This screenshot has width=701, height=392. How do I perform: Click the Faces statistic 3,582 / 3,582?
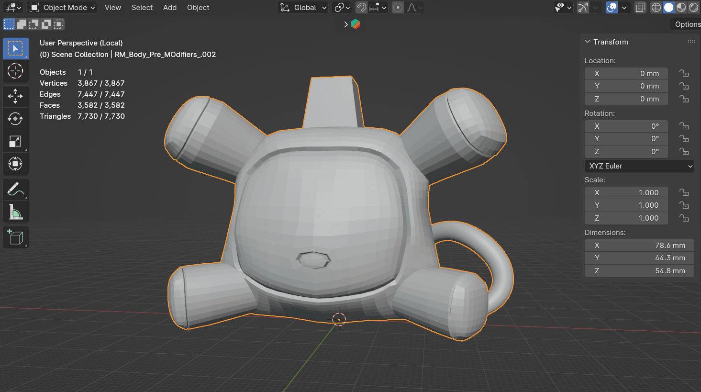[101, 105]
